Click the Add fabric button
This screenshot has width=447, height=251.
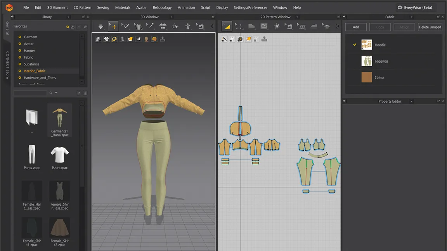coord(356,27)
